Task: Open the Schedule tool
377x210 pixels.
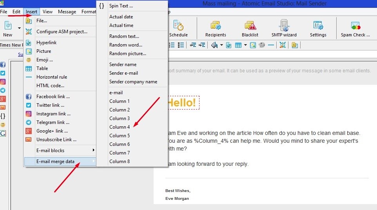Action: click(178, 28)
